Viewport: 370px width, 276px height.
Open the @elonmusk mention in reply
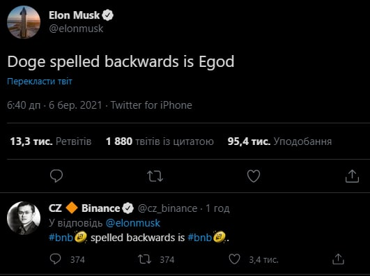133,223
